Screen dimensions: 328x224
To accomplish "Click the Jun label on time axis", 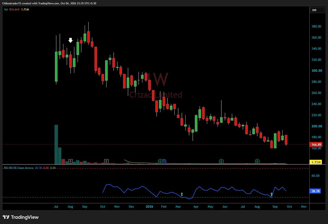I will point(225,207).
